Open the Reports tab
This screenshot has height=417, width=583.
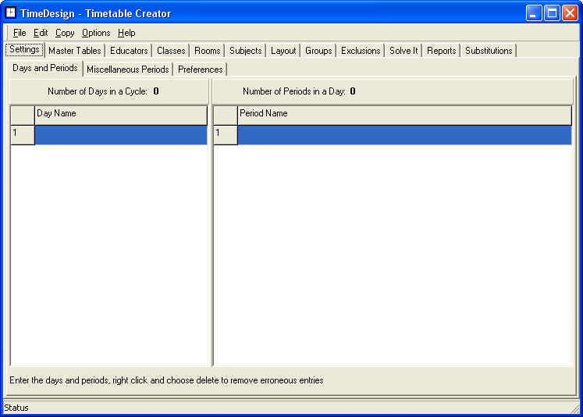point(441,51)
